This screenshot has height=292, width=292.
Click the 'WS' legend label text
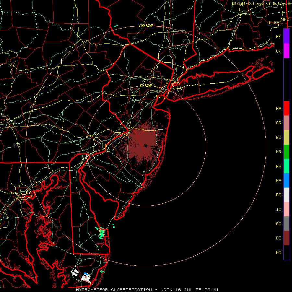tap(279, 181)
